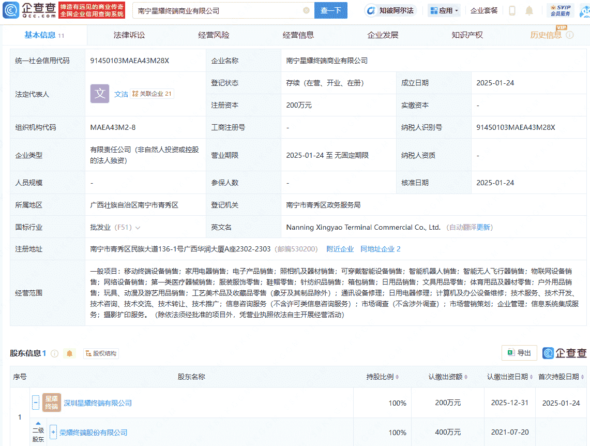
Task: Click the mobile app icon in the top bar
Action: [512, 10]
